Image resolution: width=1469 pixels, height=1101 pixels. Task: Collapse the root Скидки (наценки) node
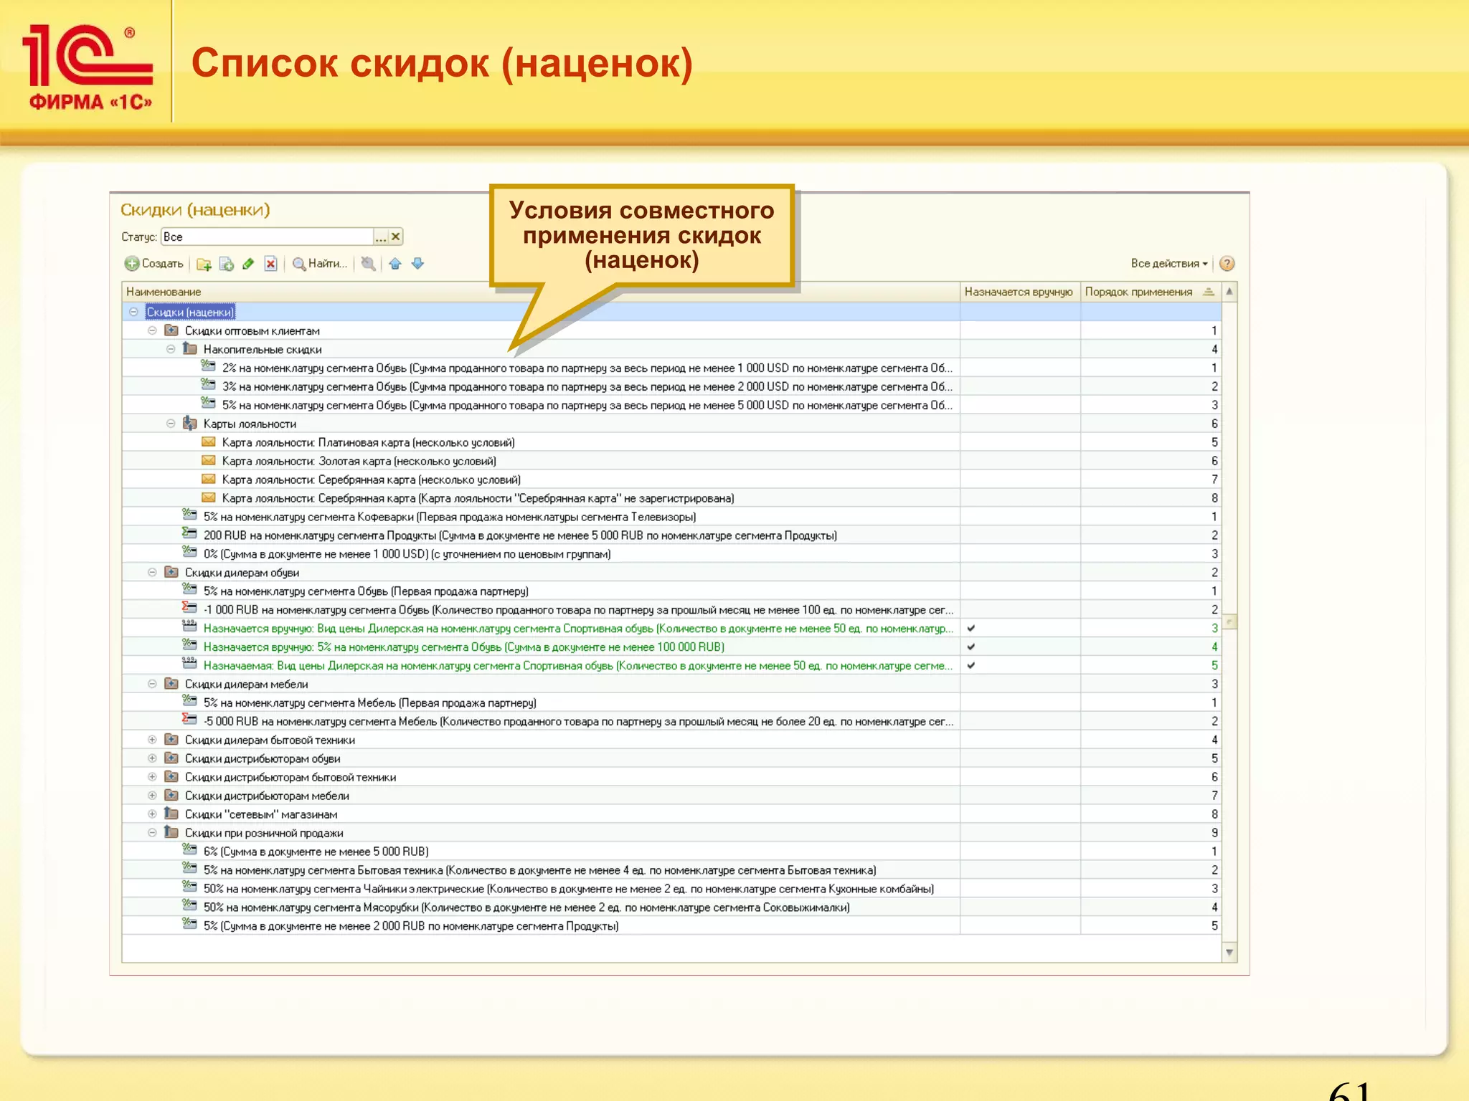pos(133,312)
